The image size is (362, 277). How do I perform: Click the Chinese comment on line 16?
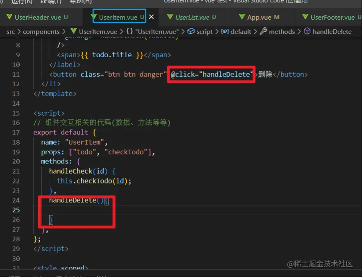pos(102,123)
